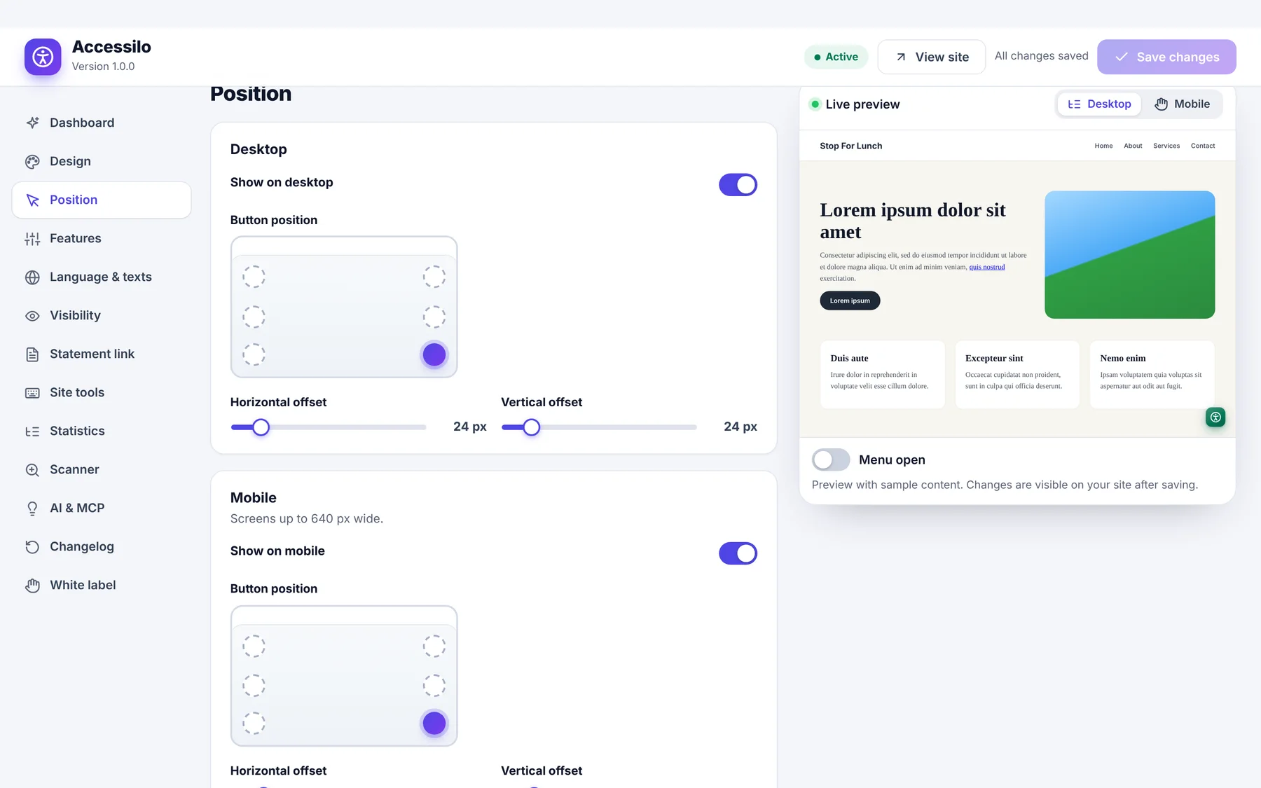Click the desktop Vertical offset slider handle
The width and height of the screenshot is (1261, 788).
coord(532,427)
